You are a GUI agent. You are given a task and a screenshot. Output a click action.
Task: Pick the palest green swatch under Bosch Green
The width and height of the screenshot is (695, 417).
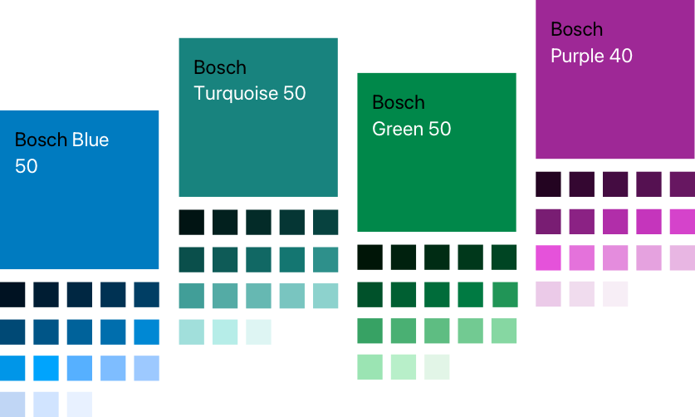coord(437,367)
